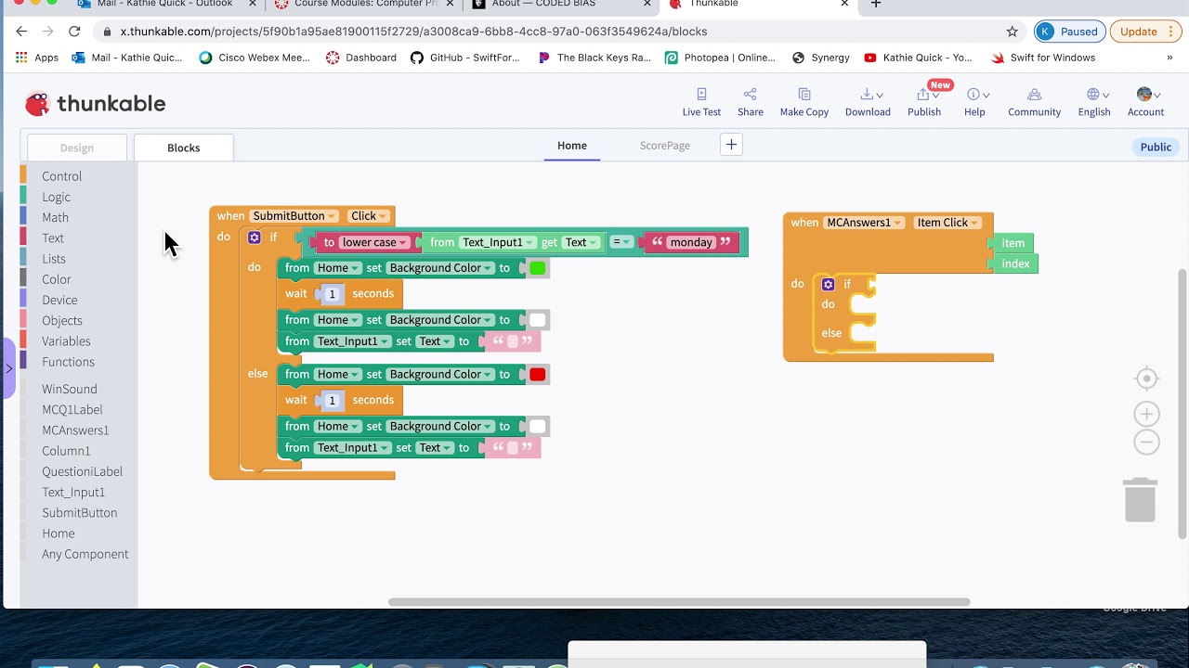
Task: Open the Math blocks category
Action: pyautogui.click(x=55, y=217)
